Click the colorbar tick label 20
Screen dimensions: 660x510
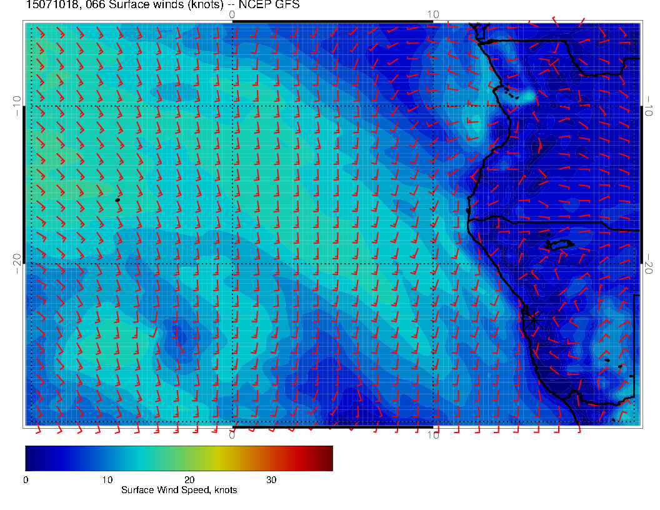(189, 480)
